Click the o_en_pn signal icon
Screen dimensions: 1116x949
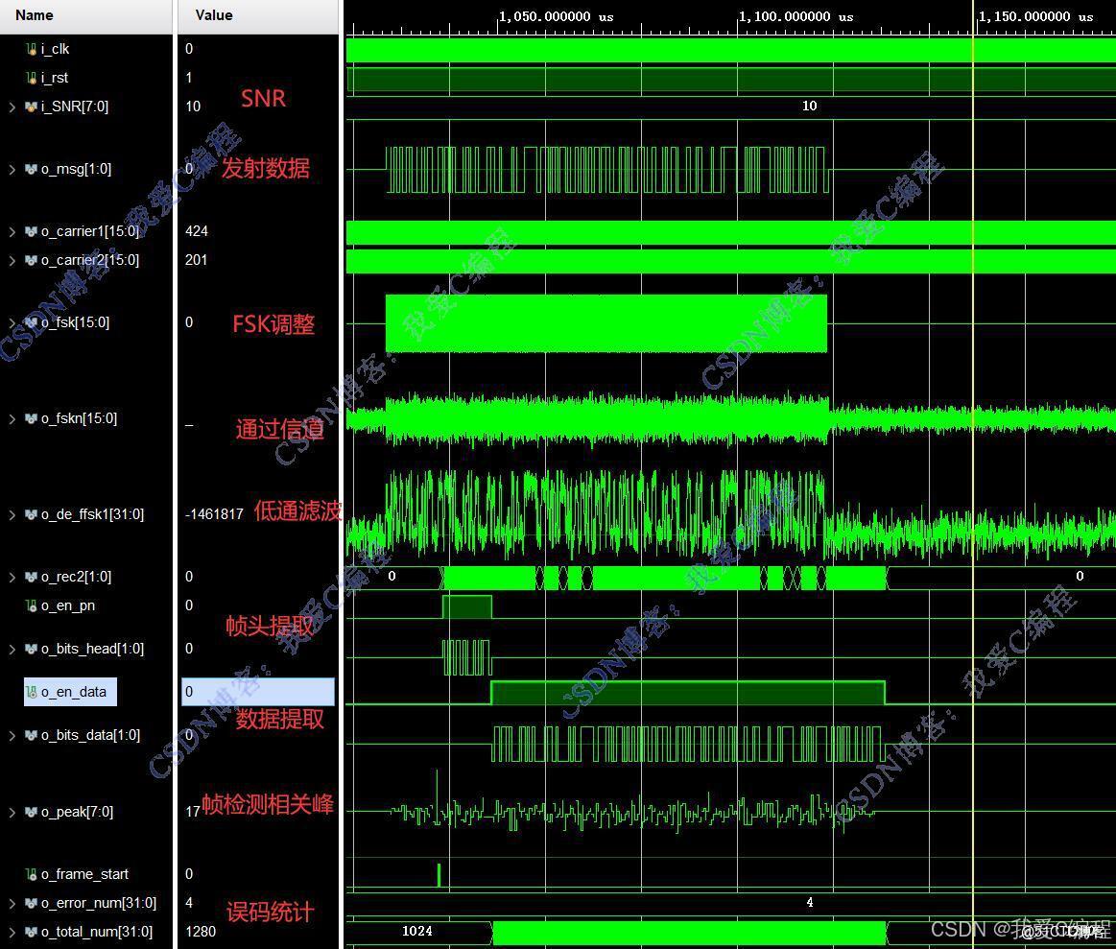click(32, 605)
